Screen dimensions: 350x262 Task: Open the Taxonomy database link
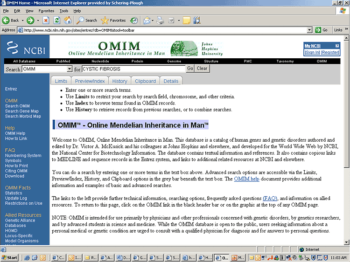click(x=285, y=61)
